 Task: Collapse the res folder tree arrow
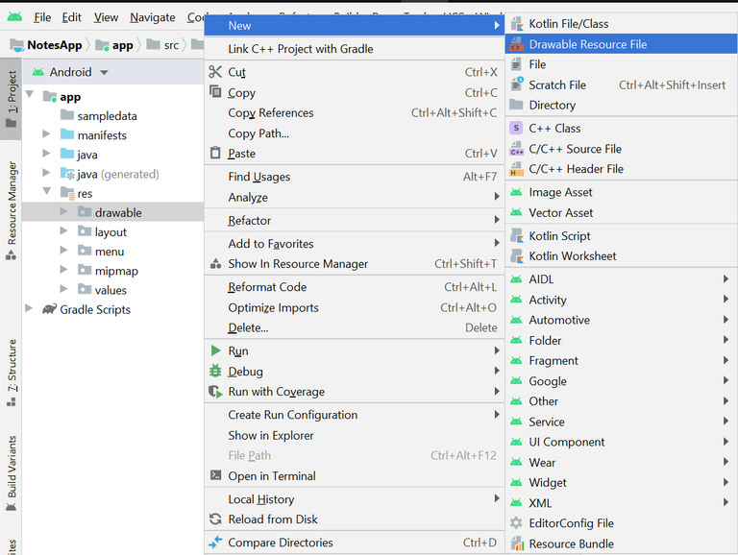(x=46, y=193)
